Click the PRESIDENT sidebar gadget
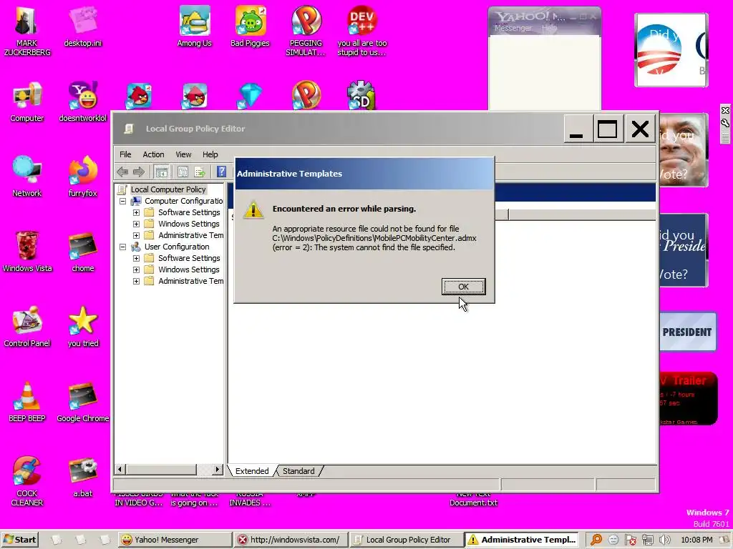The height and width of the screenshot is (549, 733). (x=688, y=332)
